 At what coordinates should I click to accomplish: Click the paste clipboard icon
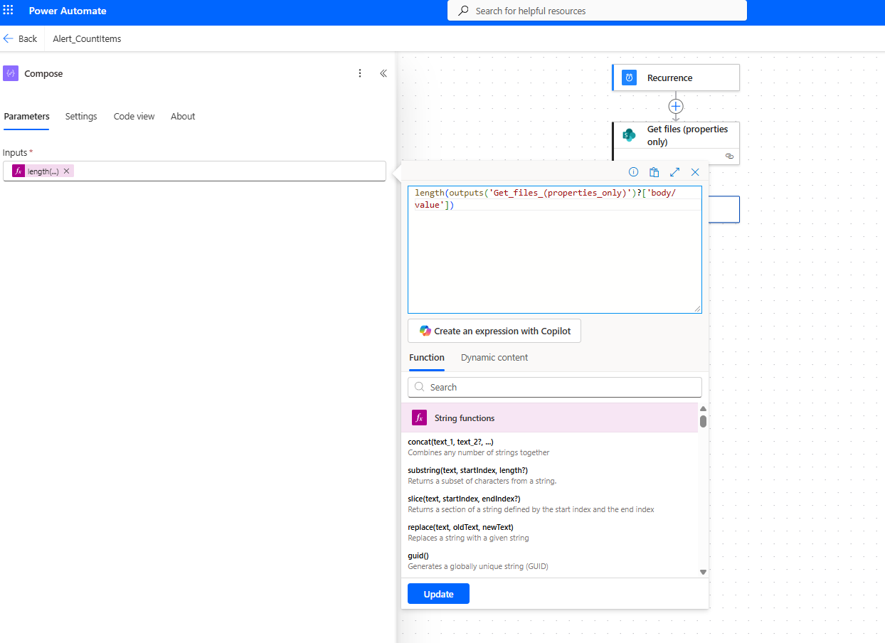[654, 172]
